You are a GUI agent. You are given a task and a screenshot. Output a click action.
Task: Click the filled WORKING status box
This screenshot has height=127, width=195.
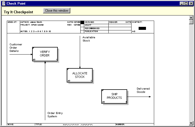[x=82, y=23]
